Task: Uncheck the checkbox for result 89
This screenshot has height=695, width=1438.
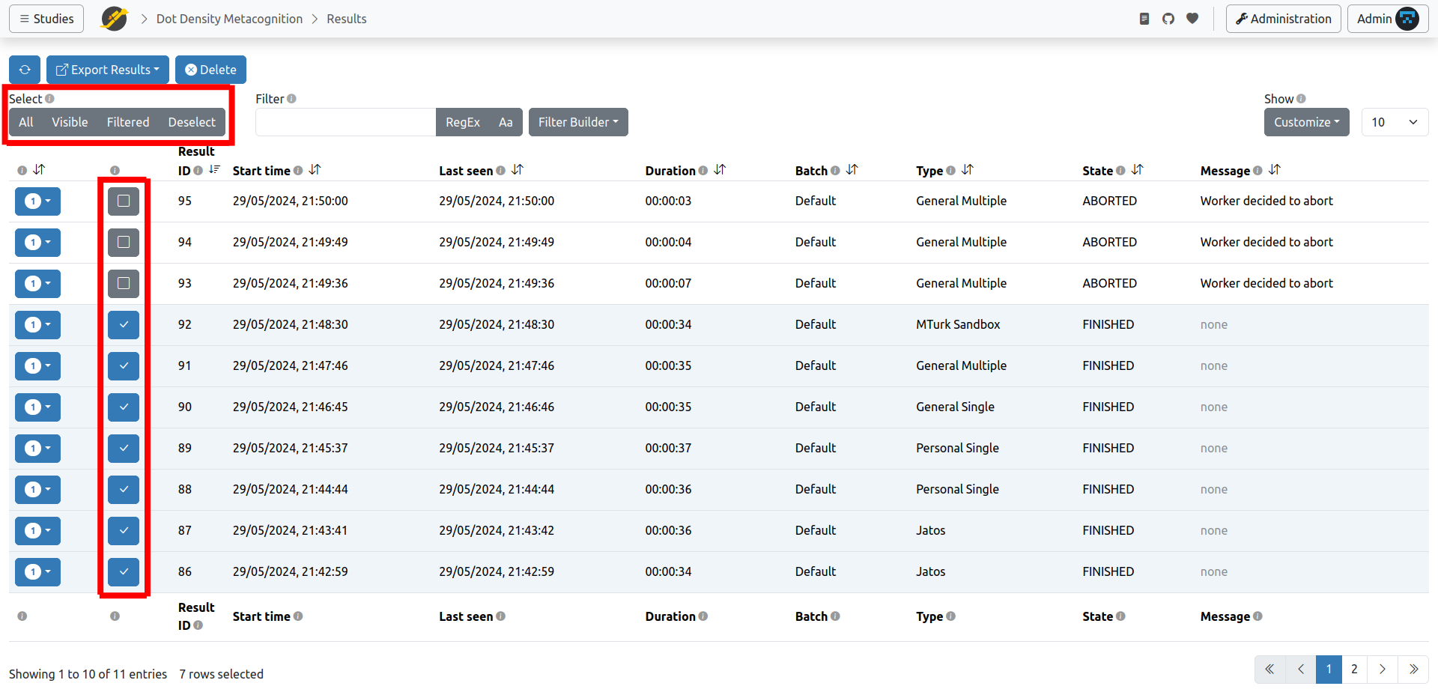Action: 124,448
